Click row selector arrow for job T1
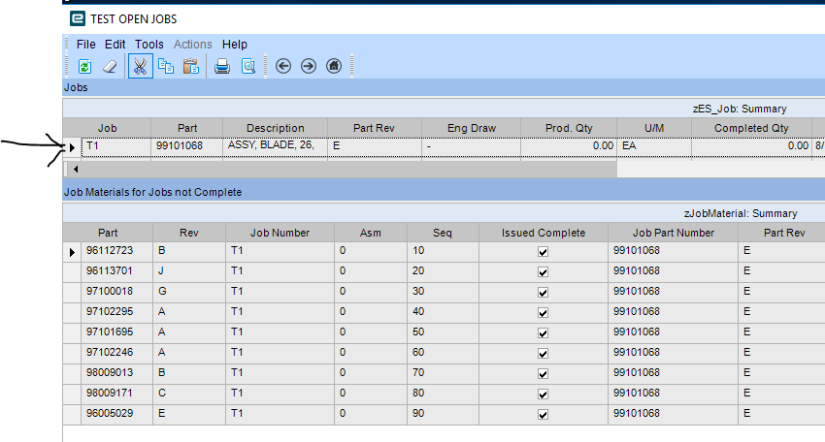The height and width of the screenshot is (442, 825). [72, 147]
